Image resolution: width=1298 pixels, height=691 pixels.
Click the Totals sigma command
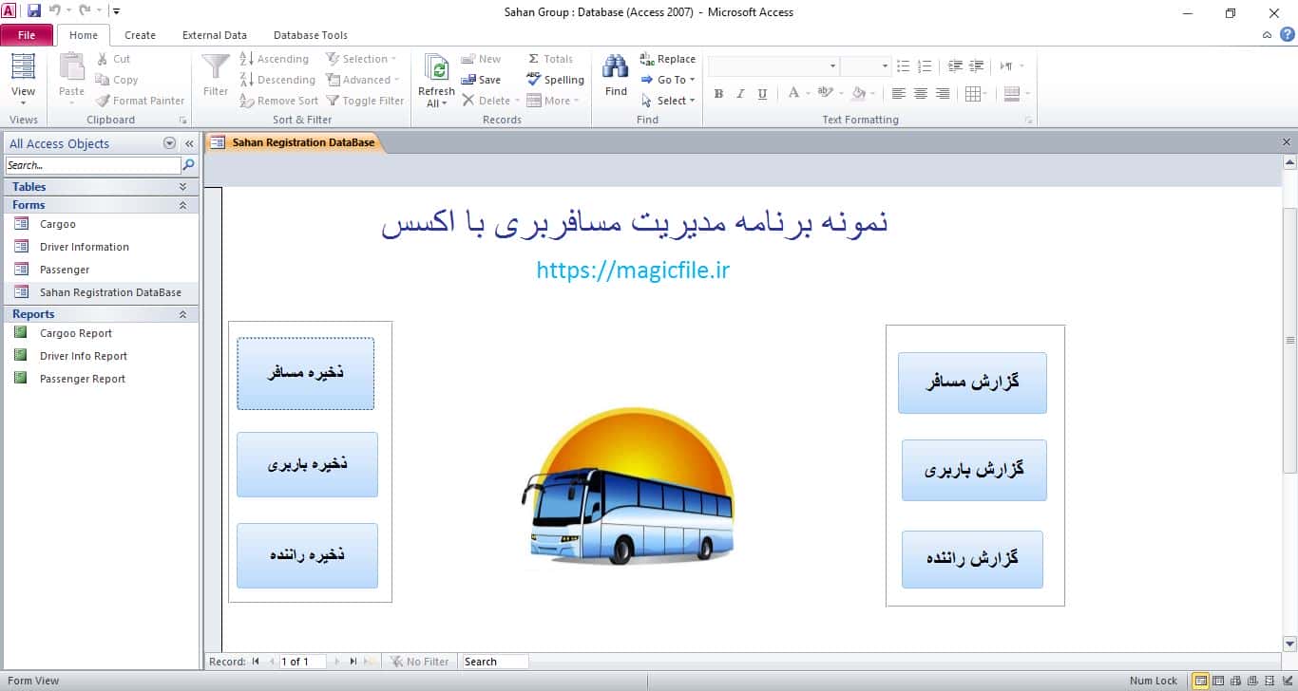coord(550,59)
